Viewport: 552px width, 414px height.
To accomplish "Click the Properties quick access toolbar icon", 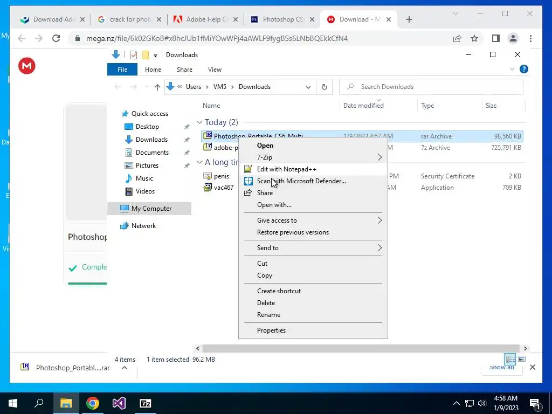I will tap(134, 55).
